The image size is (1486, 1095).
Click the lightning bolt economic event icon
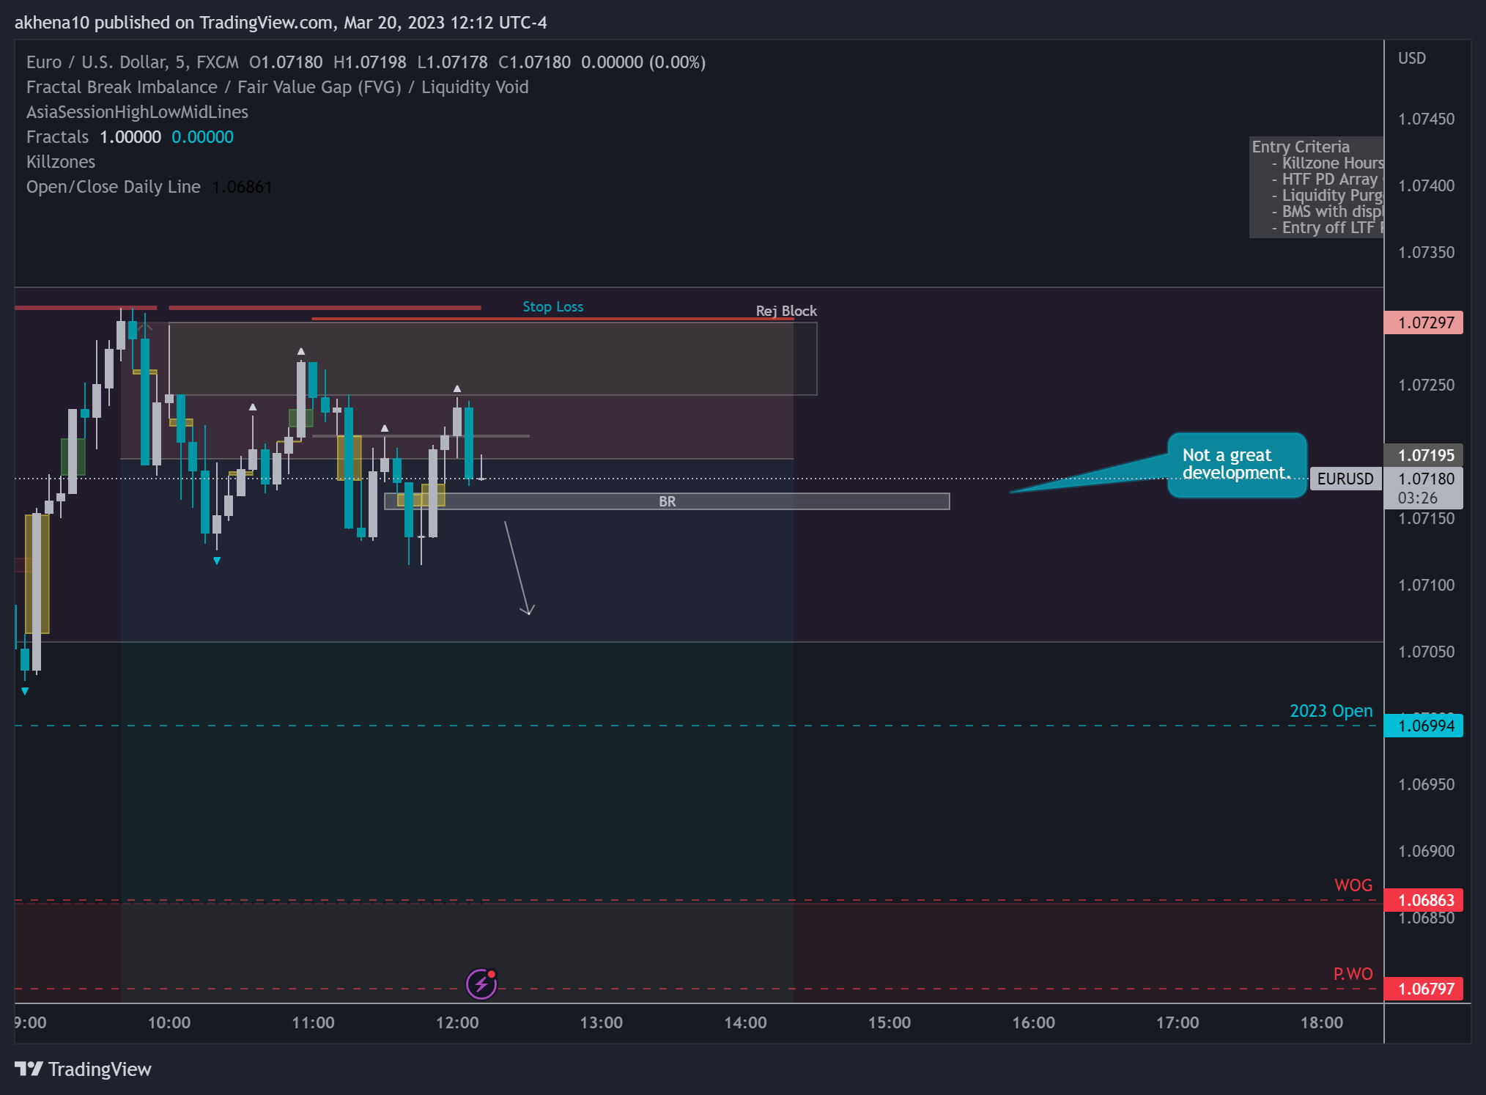coord(481,984)
